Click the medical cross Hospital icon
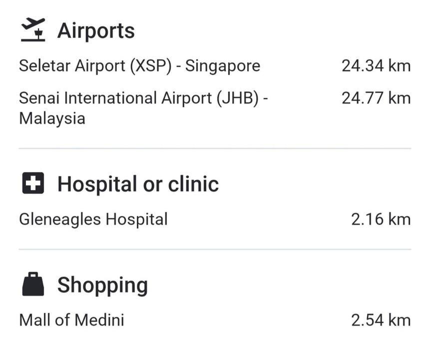 (33, 183)
